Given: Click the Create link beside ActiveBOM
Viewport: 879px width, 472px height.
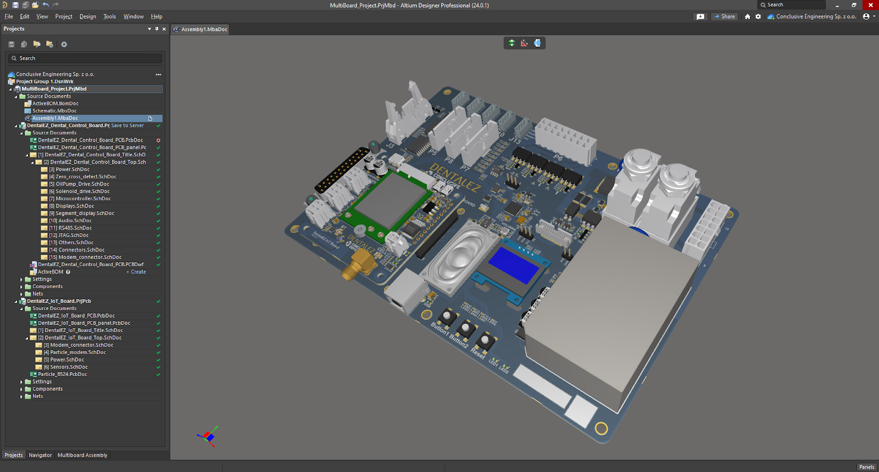Looking at the screenshot, I should [136, 272].
